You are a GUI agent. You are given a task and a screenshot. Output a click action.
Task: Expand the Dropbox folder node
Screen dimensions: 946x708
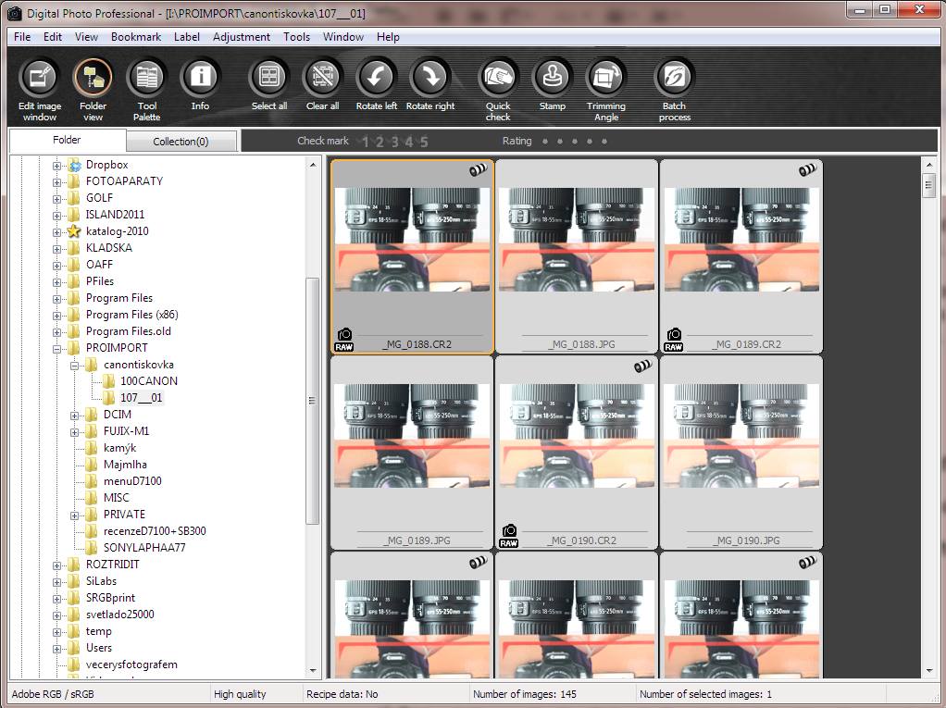click(56, 166)
